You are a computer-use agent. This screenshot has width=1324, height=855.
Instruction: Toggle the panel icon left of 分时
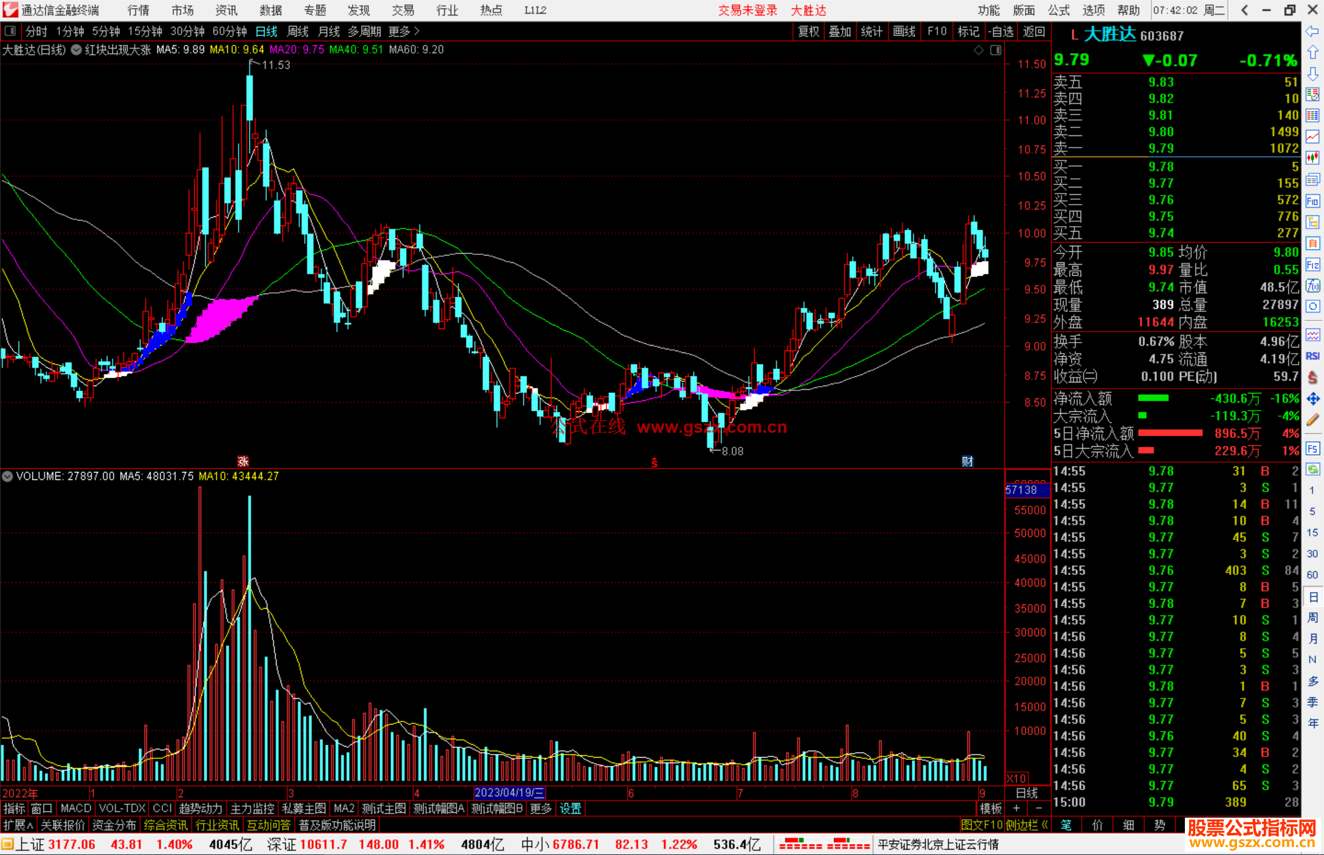[x=10, y=31]
